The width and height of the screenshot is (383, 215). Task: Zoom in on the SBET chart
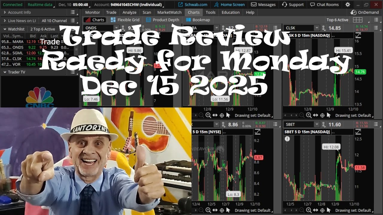pyautogui.click(x=308, y=211)
